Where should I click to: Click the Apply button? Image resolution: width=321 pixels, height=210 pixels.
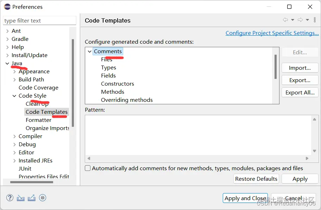(x=300, y=179)
